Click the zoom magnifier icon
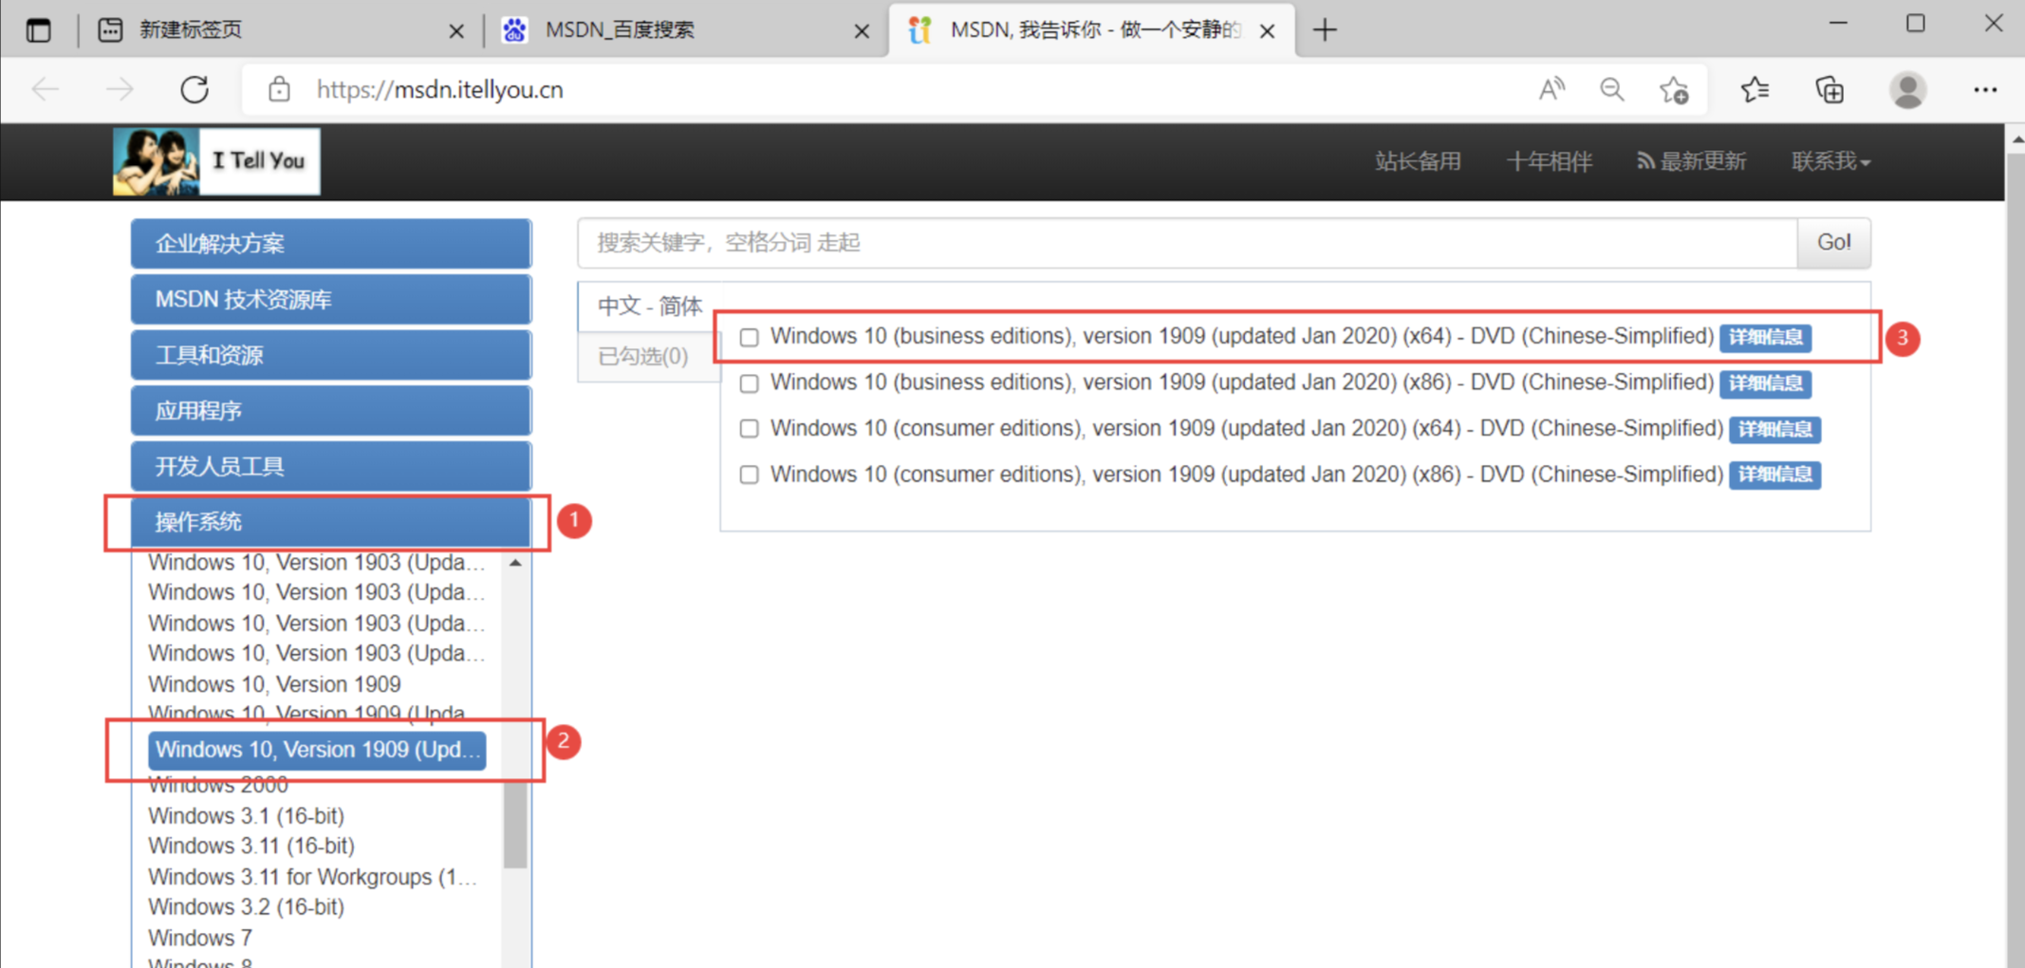2025x968 pixels. [x=1611, y=90]
